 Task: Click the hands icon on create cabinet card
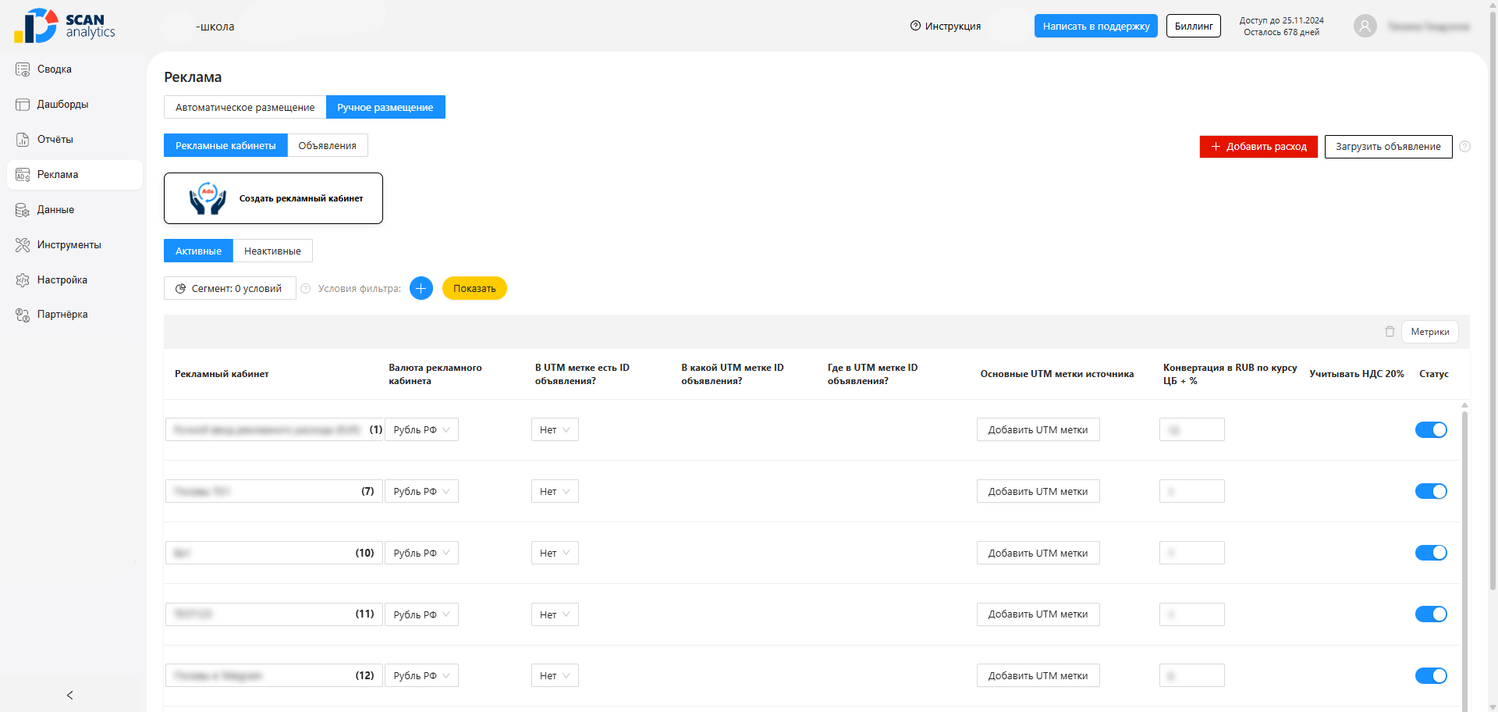(x=208, y=198)
